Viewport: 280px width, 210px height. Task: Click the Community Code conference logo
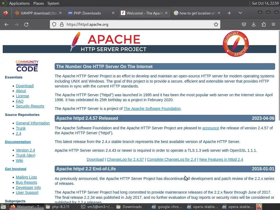pyautogui.click(x=27, y=66)
